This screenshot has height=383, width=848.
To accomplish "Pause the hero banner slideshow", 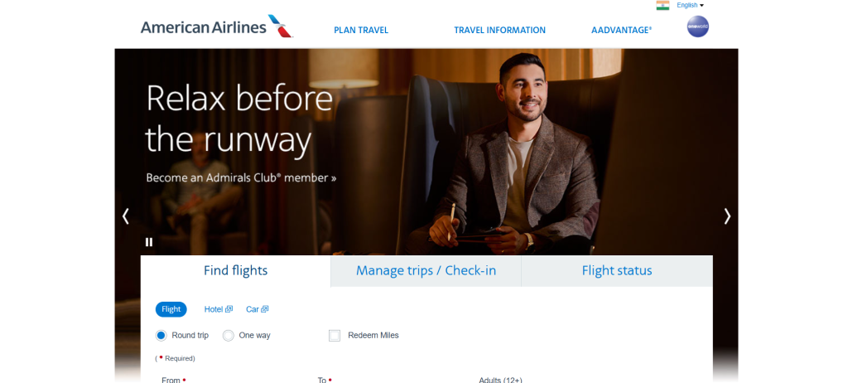I will point(149,242).
